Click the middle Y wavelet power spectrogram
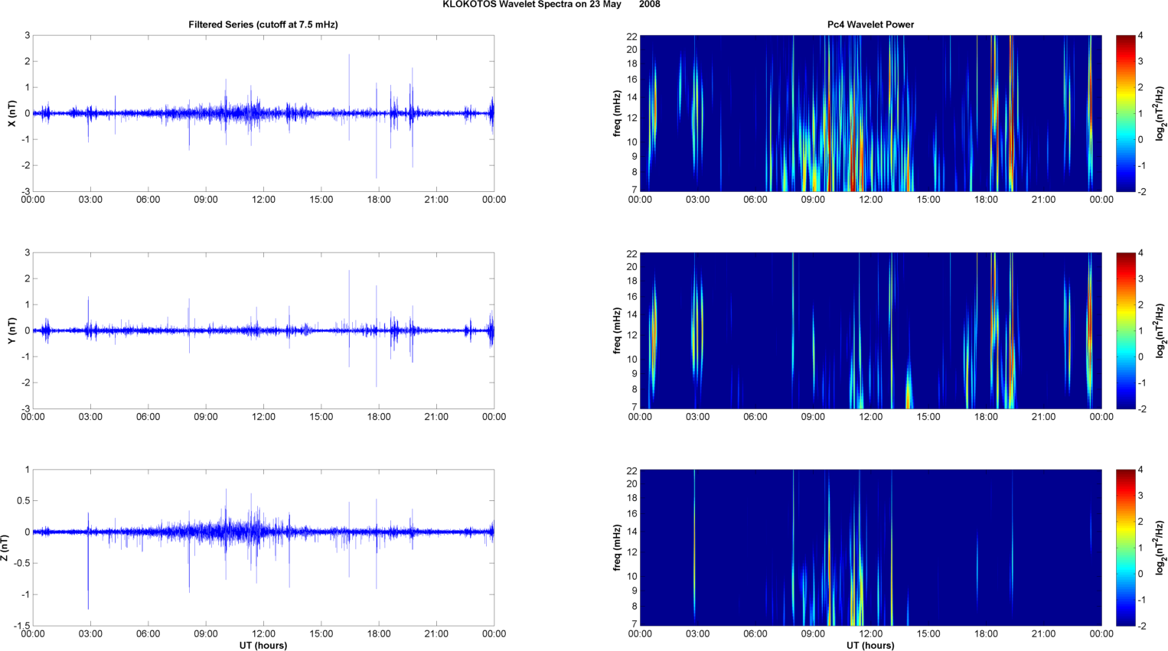 point(870,330)
